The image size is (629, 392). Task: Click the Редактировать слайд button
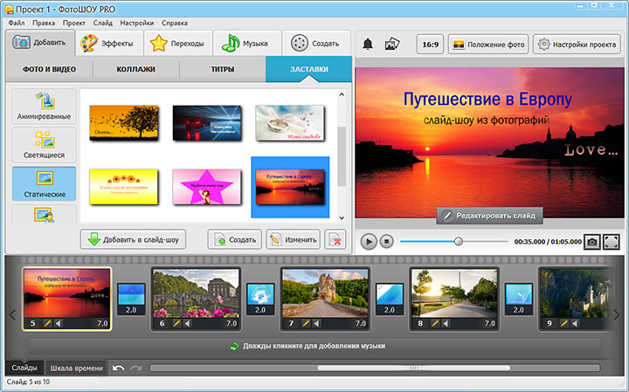[x=489, y=215]
